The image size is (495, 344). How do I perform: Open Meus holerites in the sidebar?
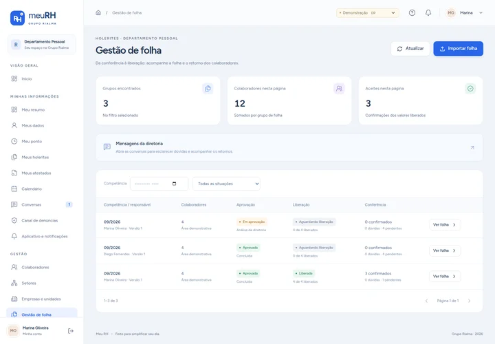[42, 157]
